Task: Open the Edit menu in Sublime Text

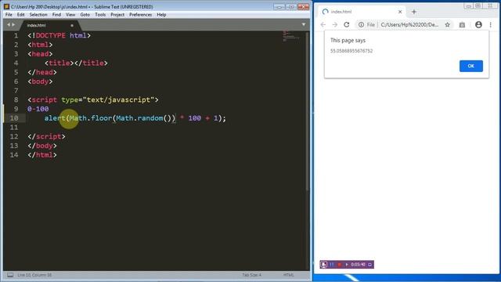Action: [21, 15]
